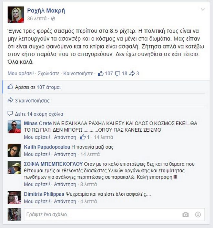Image resolution: width=213 pixels, height=228 pixels.
Task: Click the share arrow icon showing 3
Action: pos(132,73)
